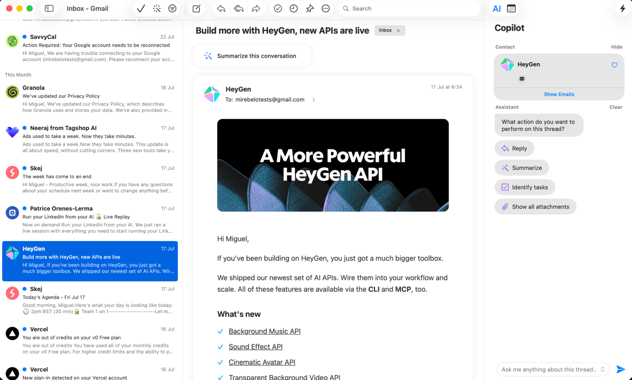
Task: Click the Search field in the toolbar
Action: (x=409, y=9)
